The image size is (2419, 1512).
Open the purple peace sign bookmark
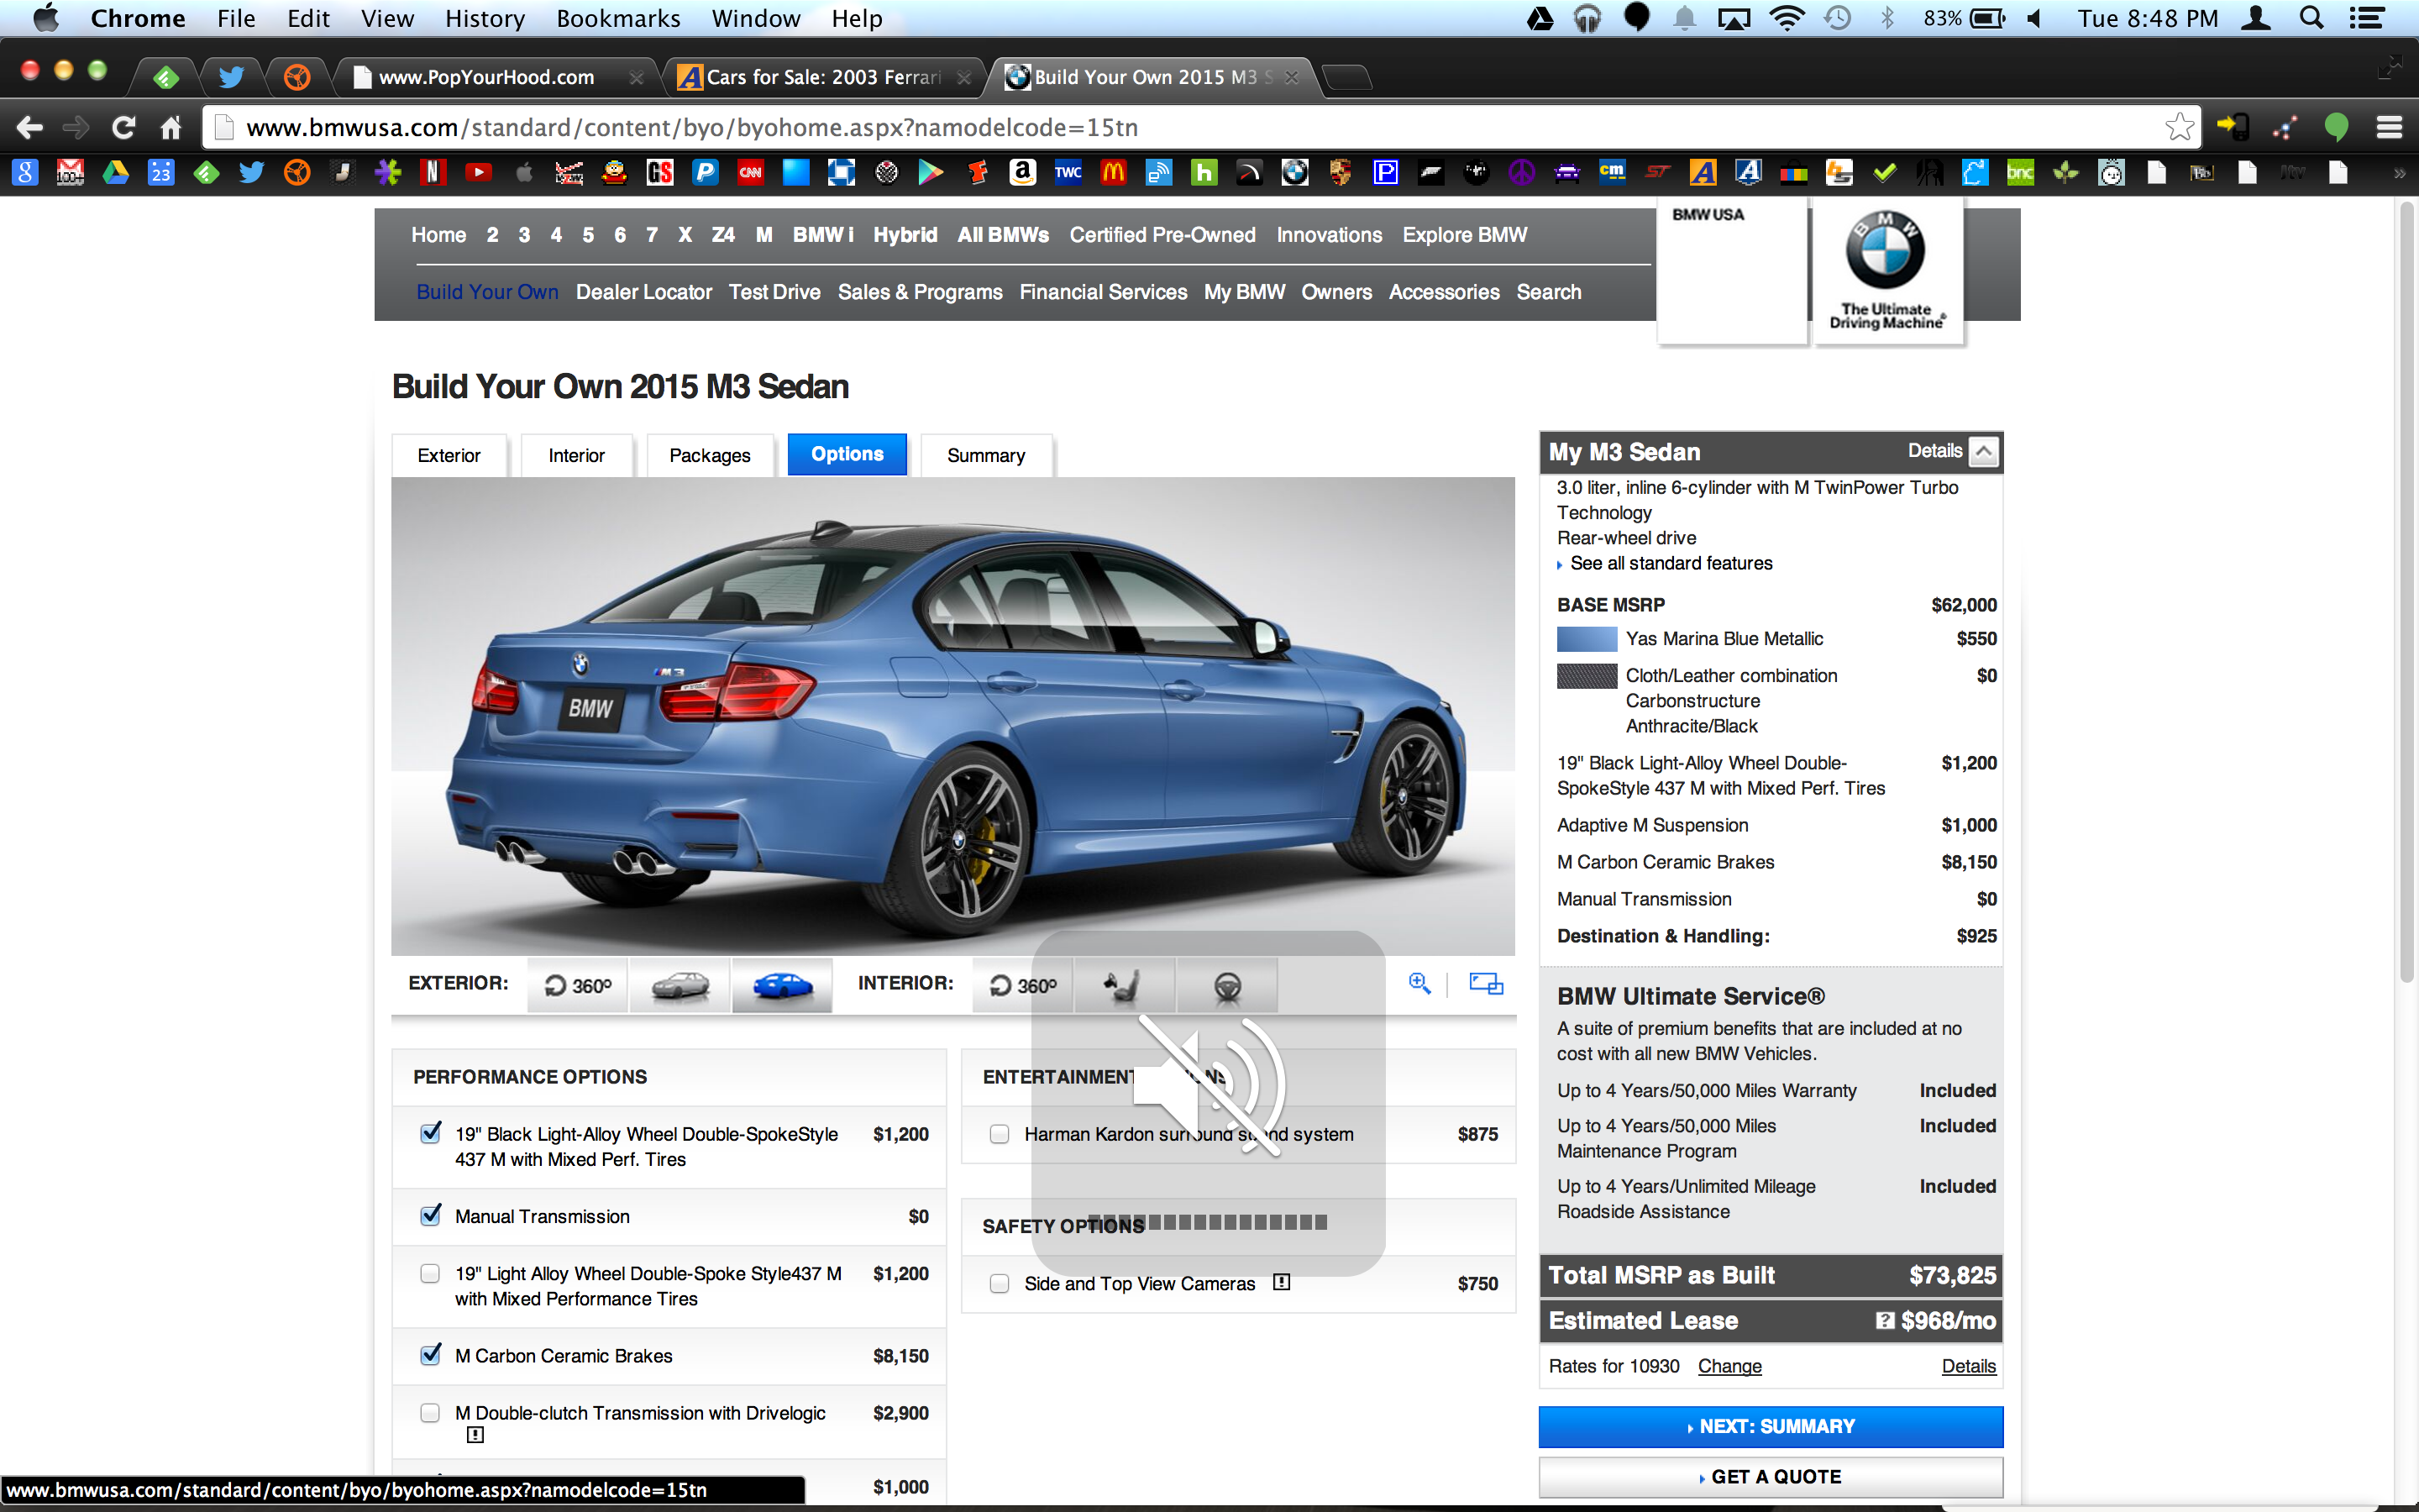1521,173
